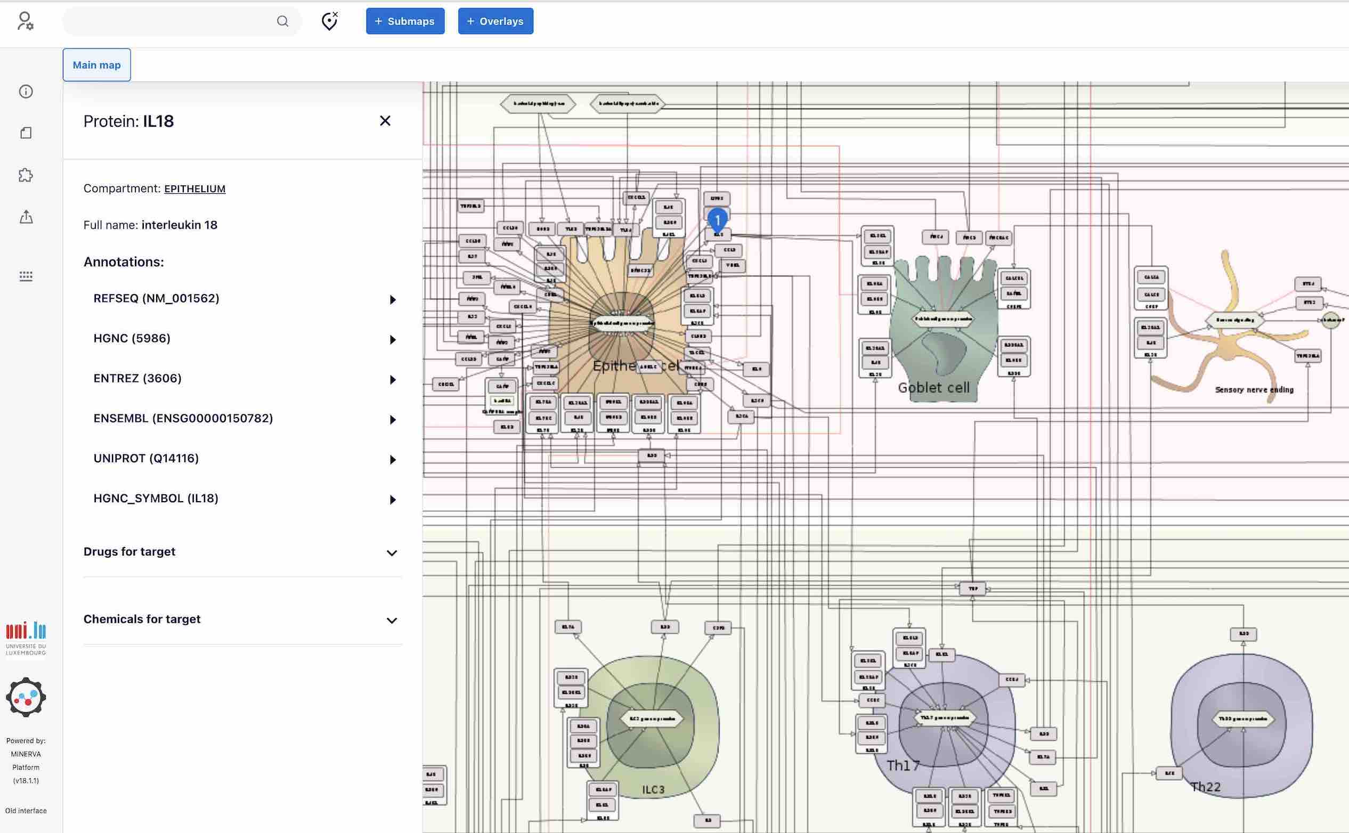Toggle off map markers via pin icon
The image size is (1349, 833).
tap(329, 20)
